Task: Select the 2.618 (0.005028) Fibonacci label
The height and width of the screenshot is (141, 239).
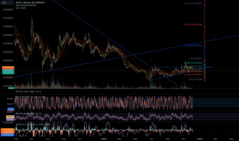Action: pyautogui.click(x=193, y=25)
